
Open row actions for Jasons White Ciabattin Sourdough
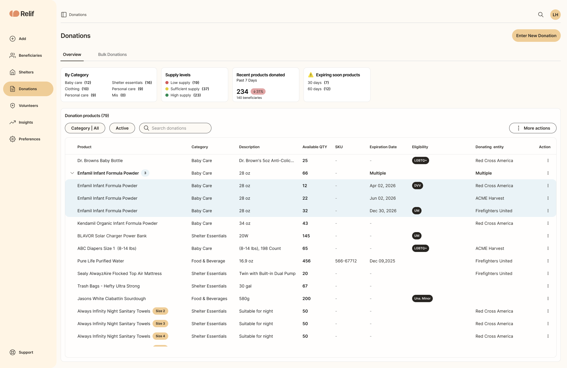[548, 298]
